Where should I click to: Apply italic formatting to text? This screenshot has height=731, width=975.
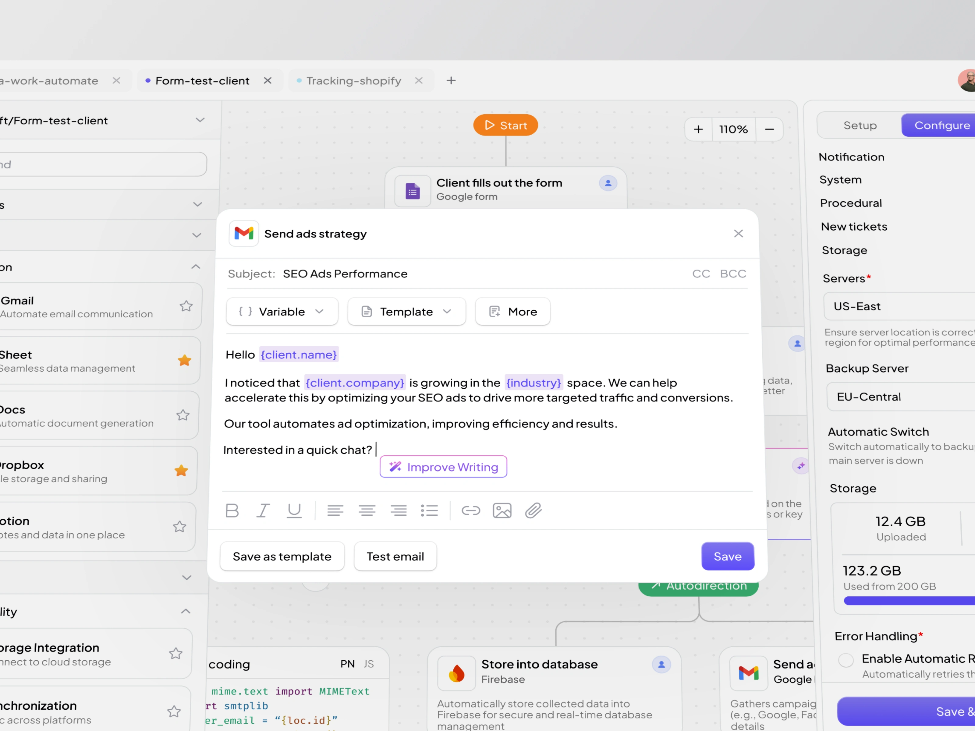click(x=263, y=510)
